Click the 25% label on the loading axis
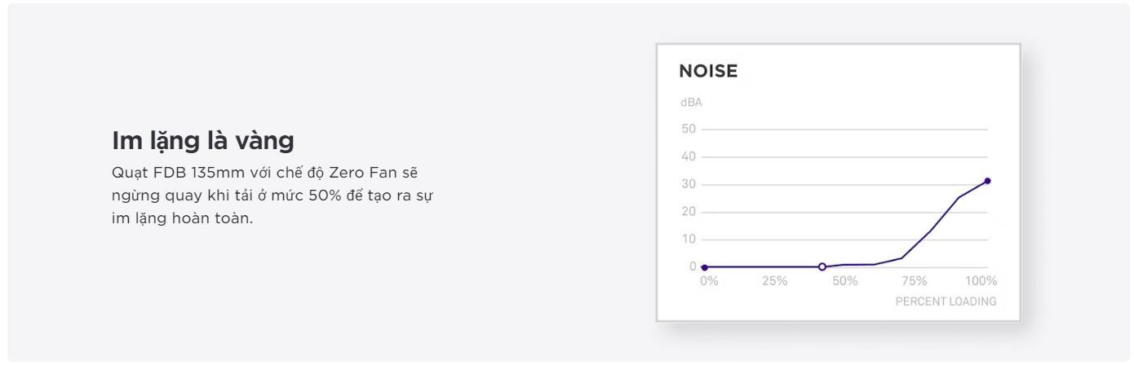 pos(774,281)
